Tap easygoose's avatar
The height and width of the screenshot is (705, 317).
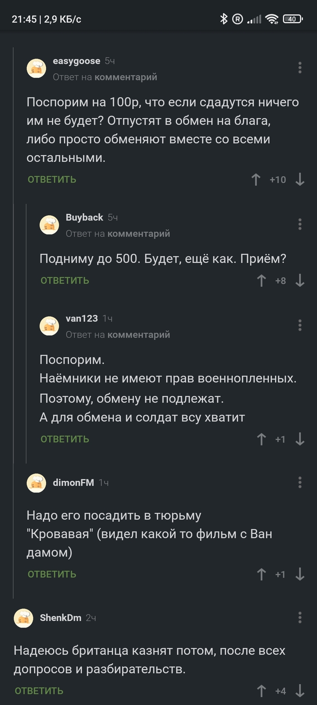pos(37,68)
